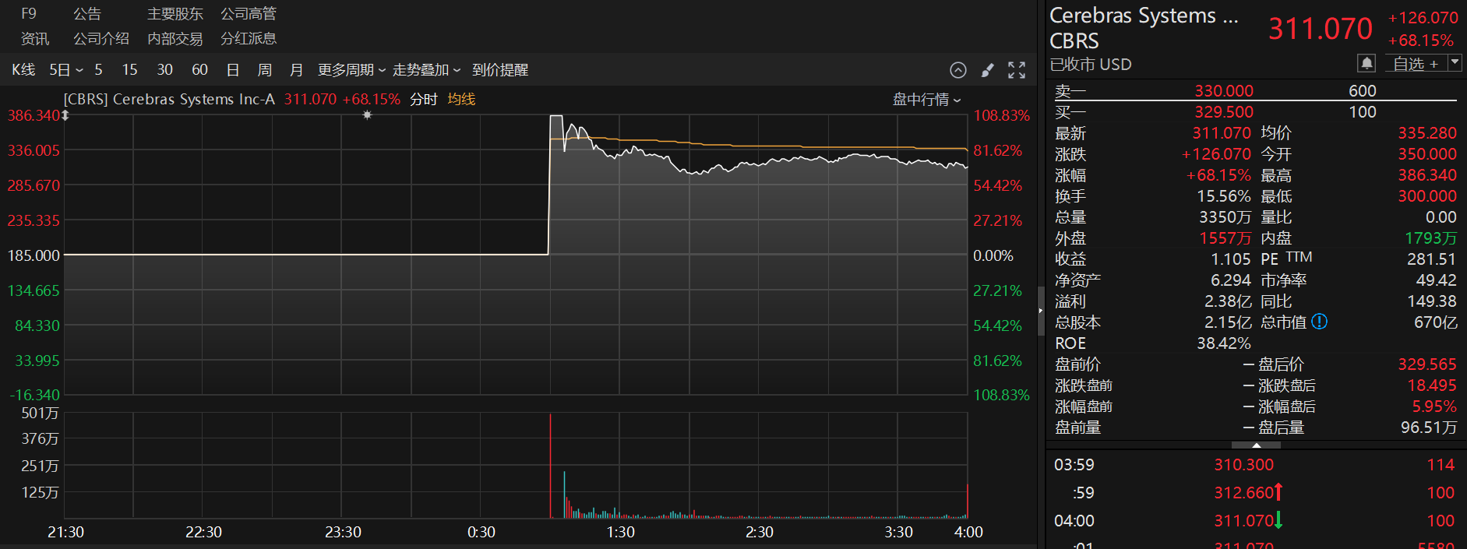Click the 03:59 trade row price 310.300
Screen dimensions: 1467x549
coord(1243,465)
